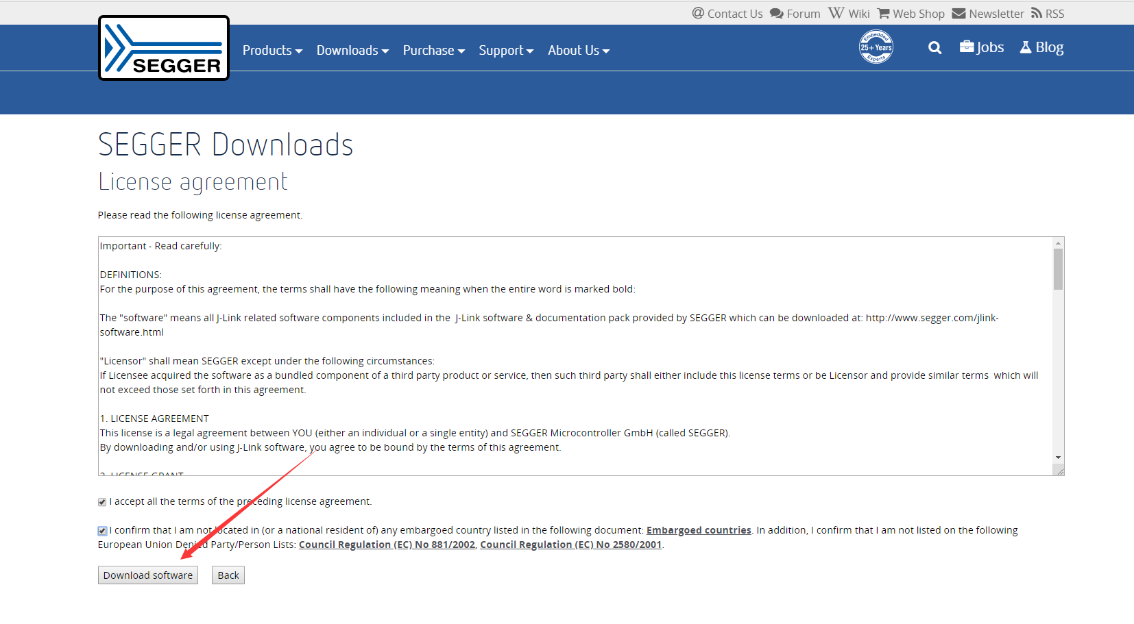Open Council Regulation (EC) No 2580/2001 link
The width and height of the screenshot is (1134, 624).
[571, 545]
